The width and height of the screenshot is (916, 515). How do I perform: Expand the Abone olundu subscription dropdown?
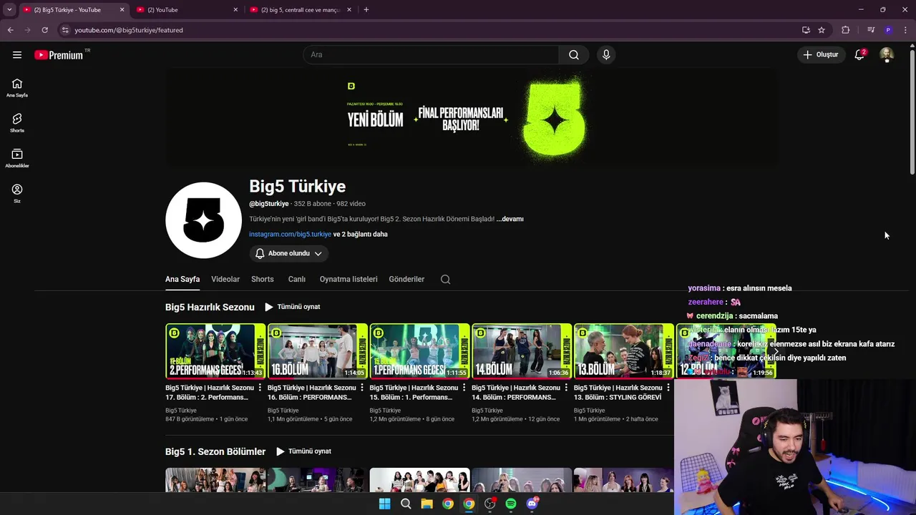point(289,253)
